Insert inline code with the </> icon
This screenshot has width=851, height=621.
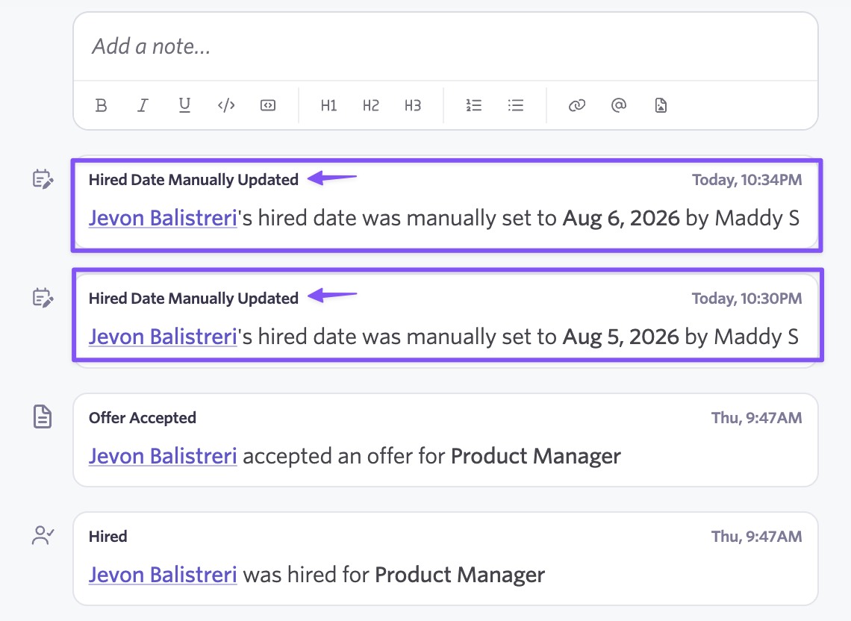(x=226, y=105)
